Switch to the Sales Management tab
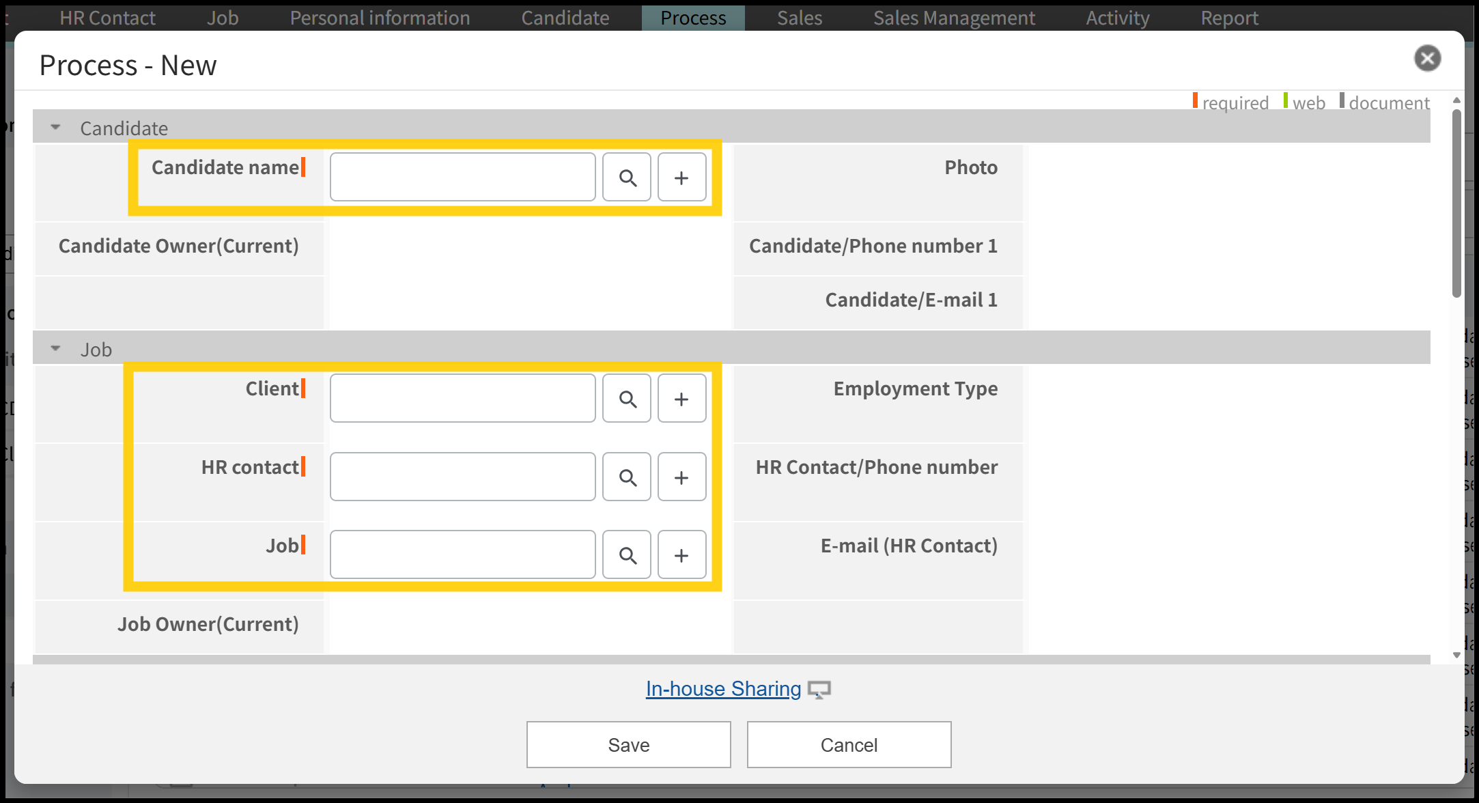 954,18
